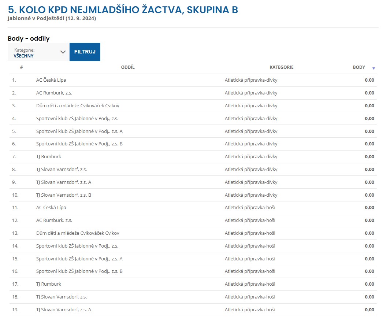Click the # column header
Viewport: 390px width, 319px height.
click(22, 67)
